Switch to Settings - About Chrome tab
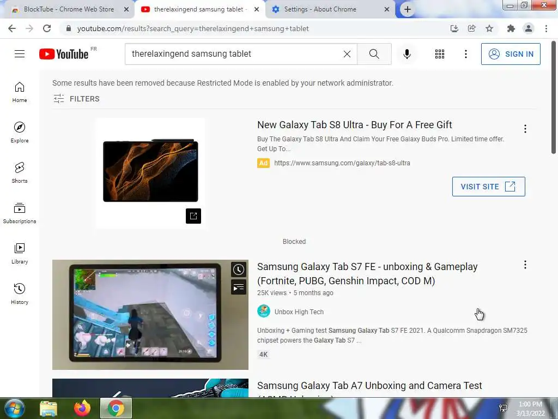 point(320,9)
